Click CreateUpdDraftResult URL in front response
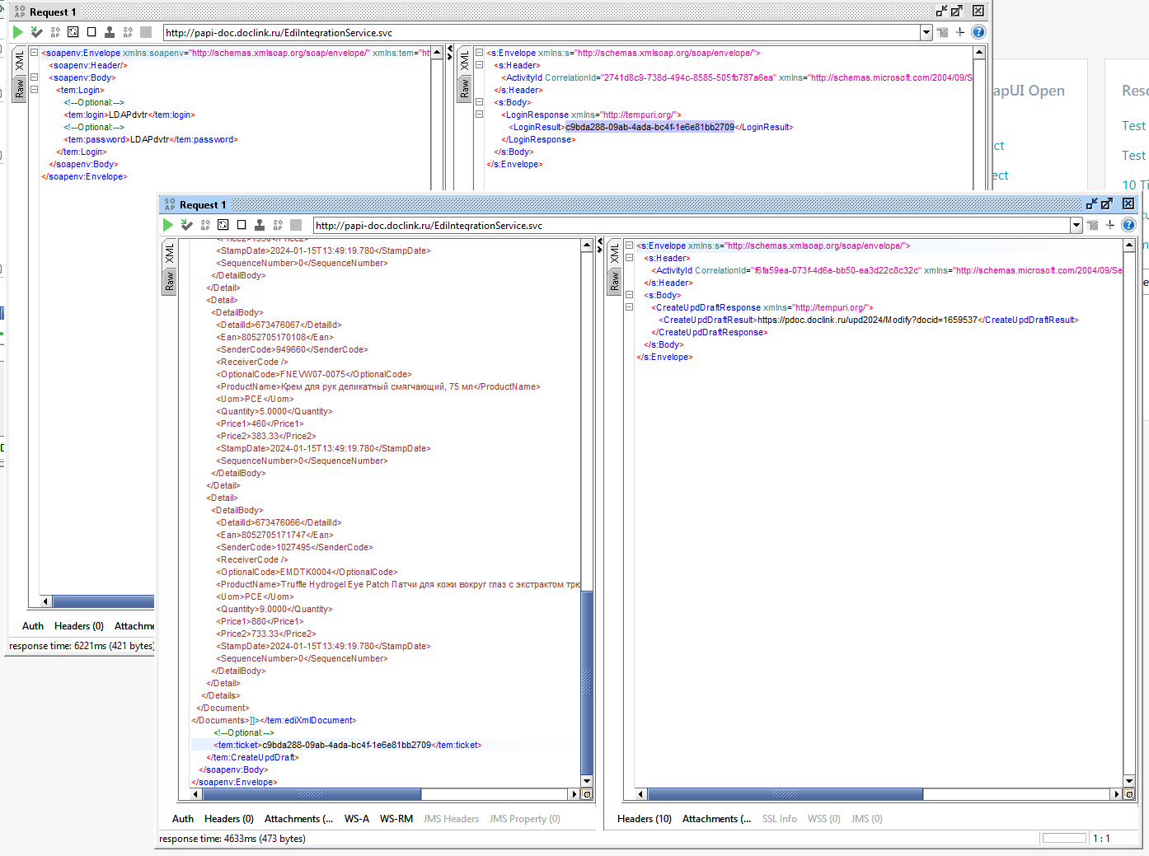The image size is (1149, 856). [867, 320]
